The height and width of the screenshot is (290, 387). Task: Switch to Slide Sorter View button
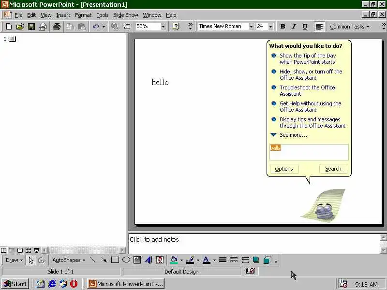point(29,250)
